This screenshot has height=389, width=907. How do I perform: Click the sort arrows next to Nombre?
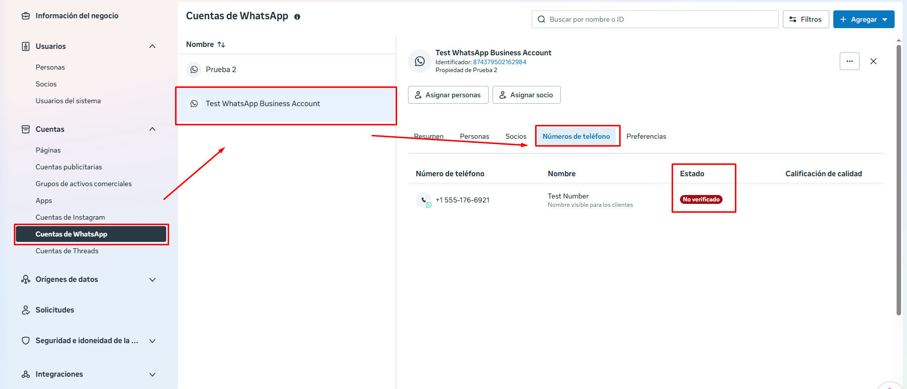tap(221, 44)
